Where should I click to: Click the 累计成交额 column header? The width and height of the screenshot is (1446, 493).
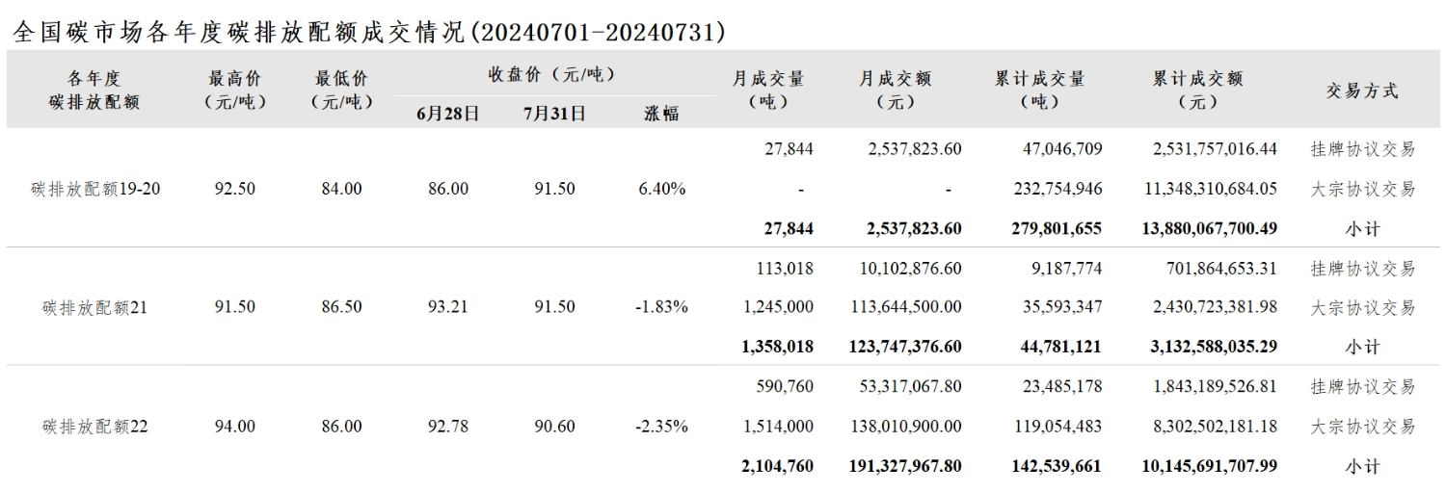pos(1198,90)
